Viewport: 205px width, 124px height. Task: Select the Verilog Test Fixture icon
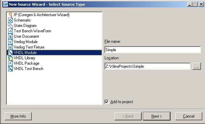(x=10, y=47)
